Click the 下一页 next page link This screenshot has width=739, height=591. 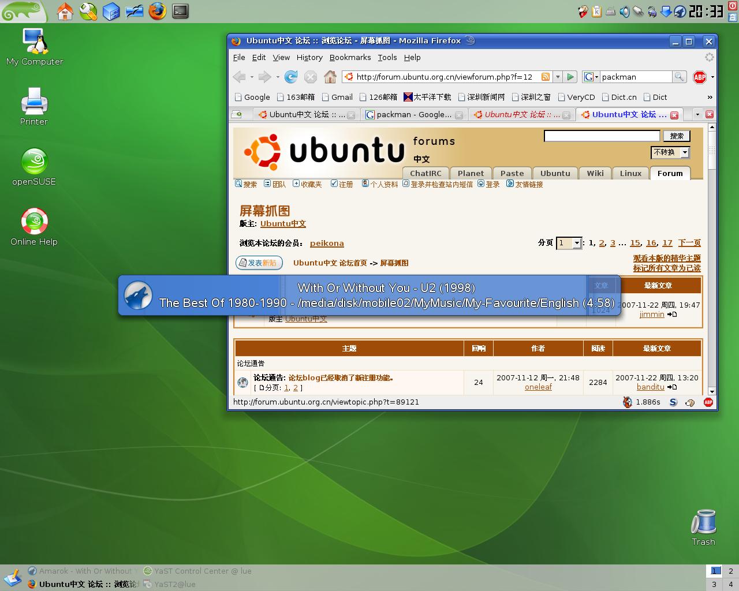[x=689, y=243]
